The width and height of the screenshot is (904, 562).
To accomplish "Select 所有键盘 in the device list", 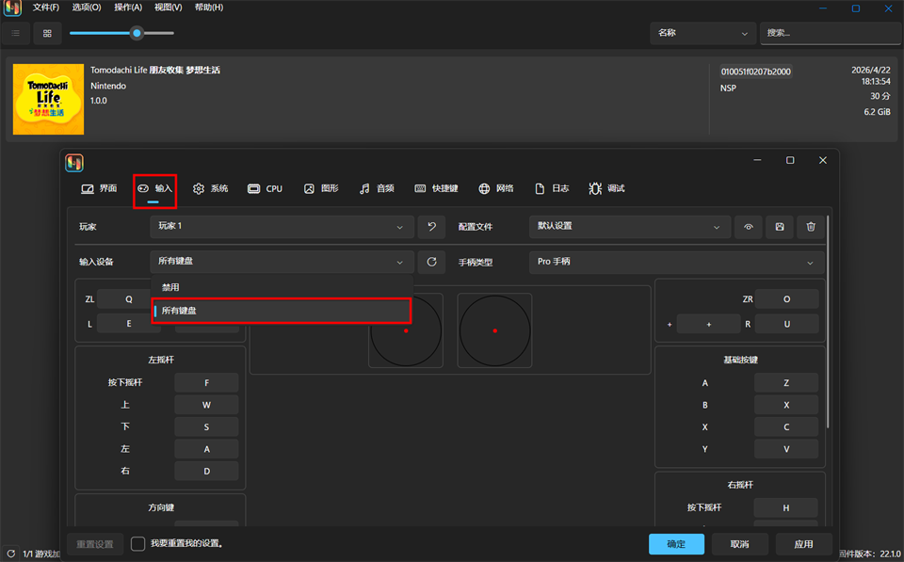I will [x=282, y=310].
